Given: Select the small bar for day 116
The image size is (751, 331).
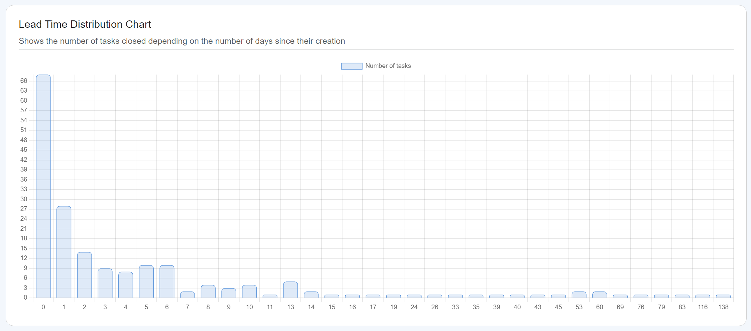Looking at the screenshot, I should tap(703, 296).
